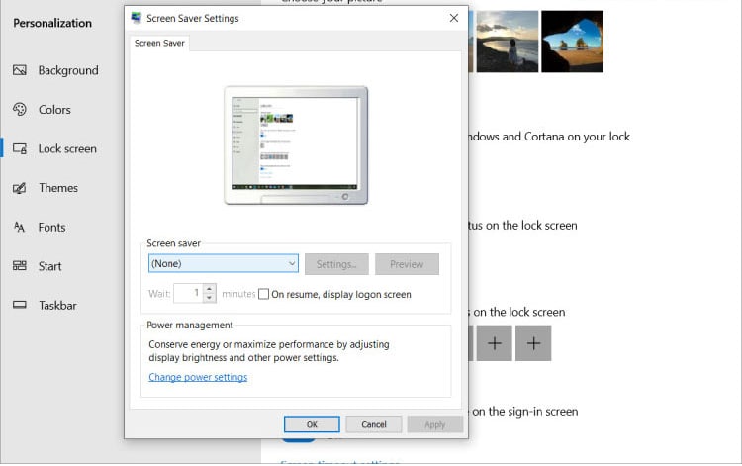Click the OK button
Image resolution: width=742 pixels, height=466 pixels.
(x=312, y=424)
